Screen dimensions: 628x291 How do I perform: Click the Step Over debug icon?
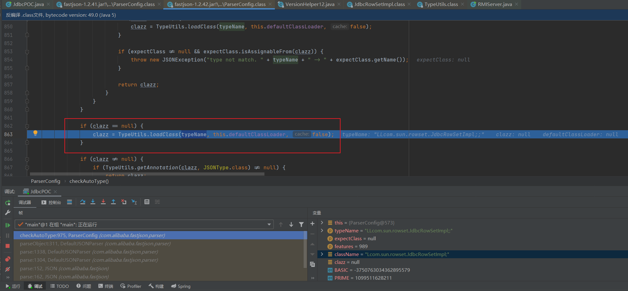coord(83,202)
